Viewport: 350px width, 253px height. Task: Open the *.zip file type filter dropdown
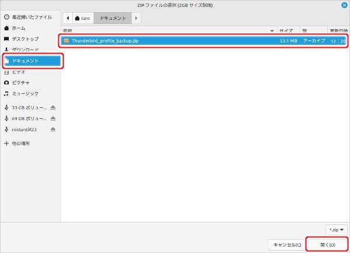tap(337, 230)
